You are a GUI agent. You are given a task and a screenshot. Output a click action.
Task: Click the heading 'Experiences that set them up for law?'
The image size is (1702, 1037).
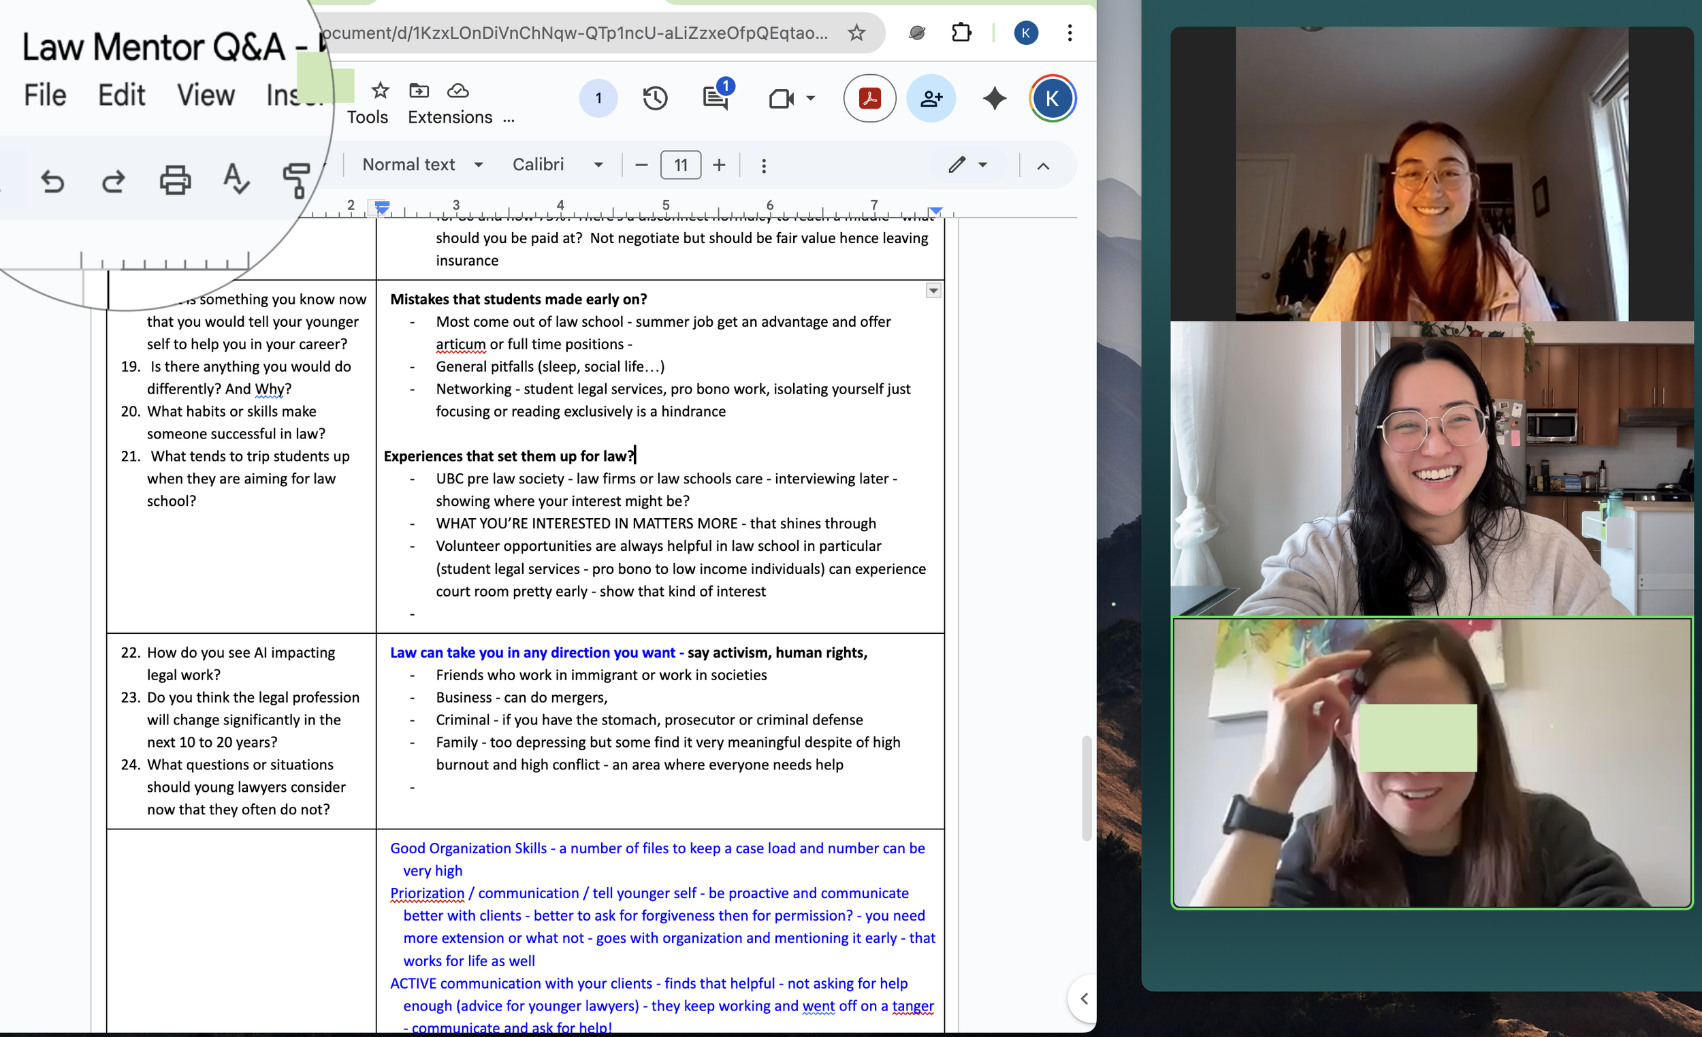click(509, 456)
